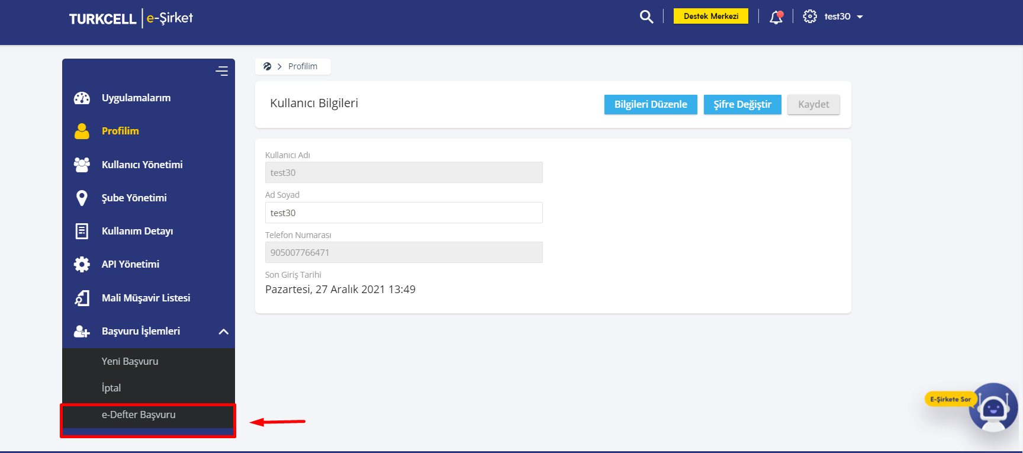
Task: Open Mali Müşavir Listesi
Action: 146,298
